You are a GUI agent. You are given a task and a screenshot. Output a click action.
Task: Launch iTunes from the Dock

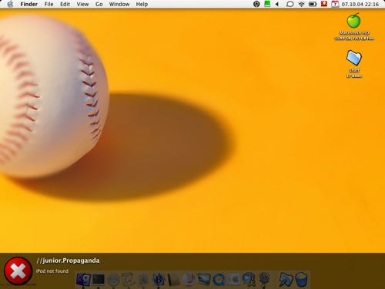189,280
